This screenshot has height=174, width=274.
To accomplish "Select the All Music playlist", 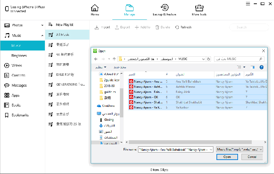I will click(67, 34).
